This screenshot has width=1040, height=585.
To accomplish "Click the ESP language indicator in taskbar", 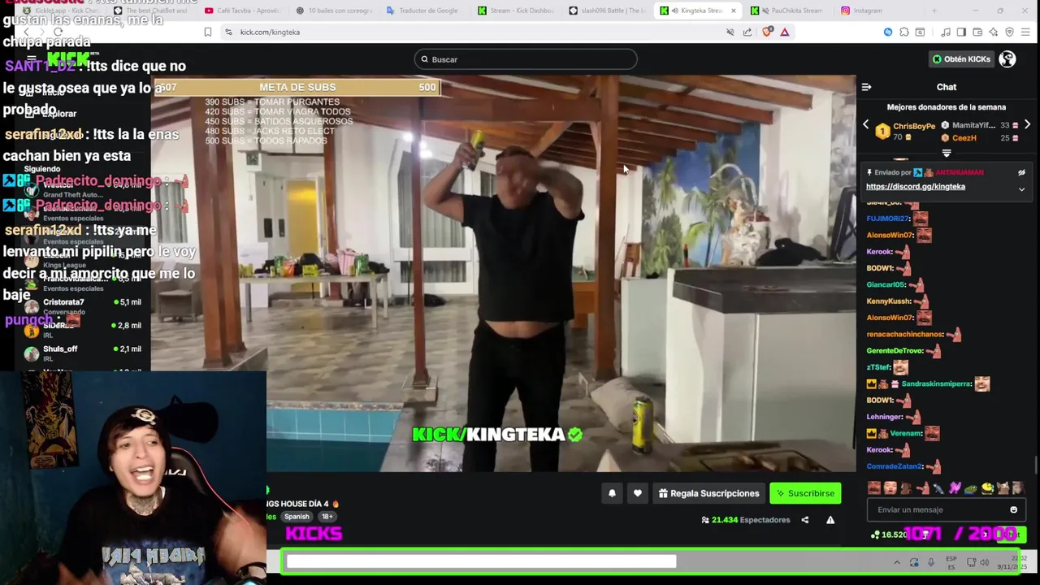I will pos(951,562).
